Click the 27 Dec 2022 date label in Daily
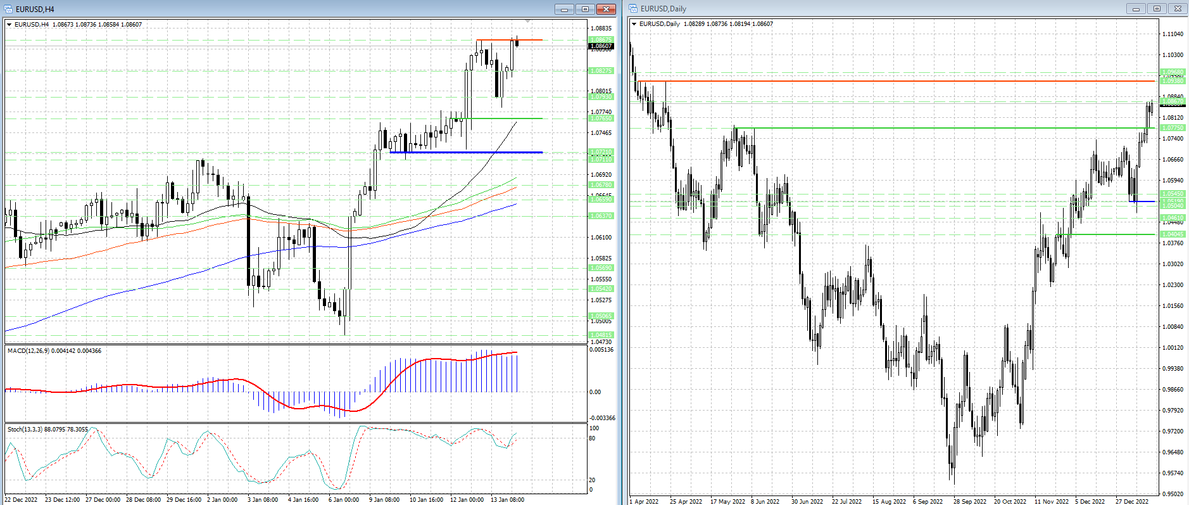This screenshot has height=505, width=1189. (1132, 502)
